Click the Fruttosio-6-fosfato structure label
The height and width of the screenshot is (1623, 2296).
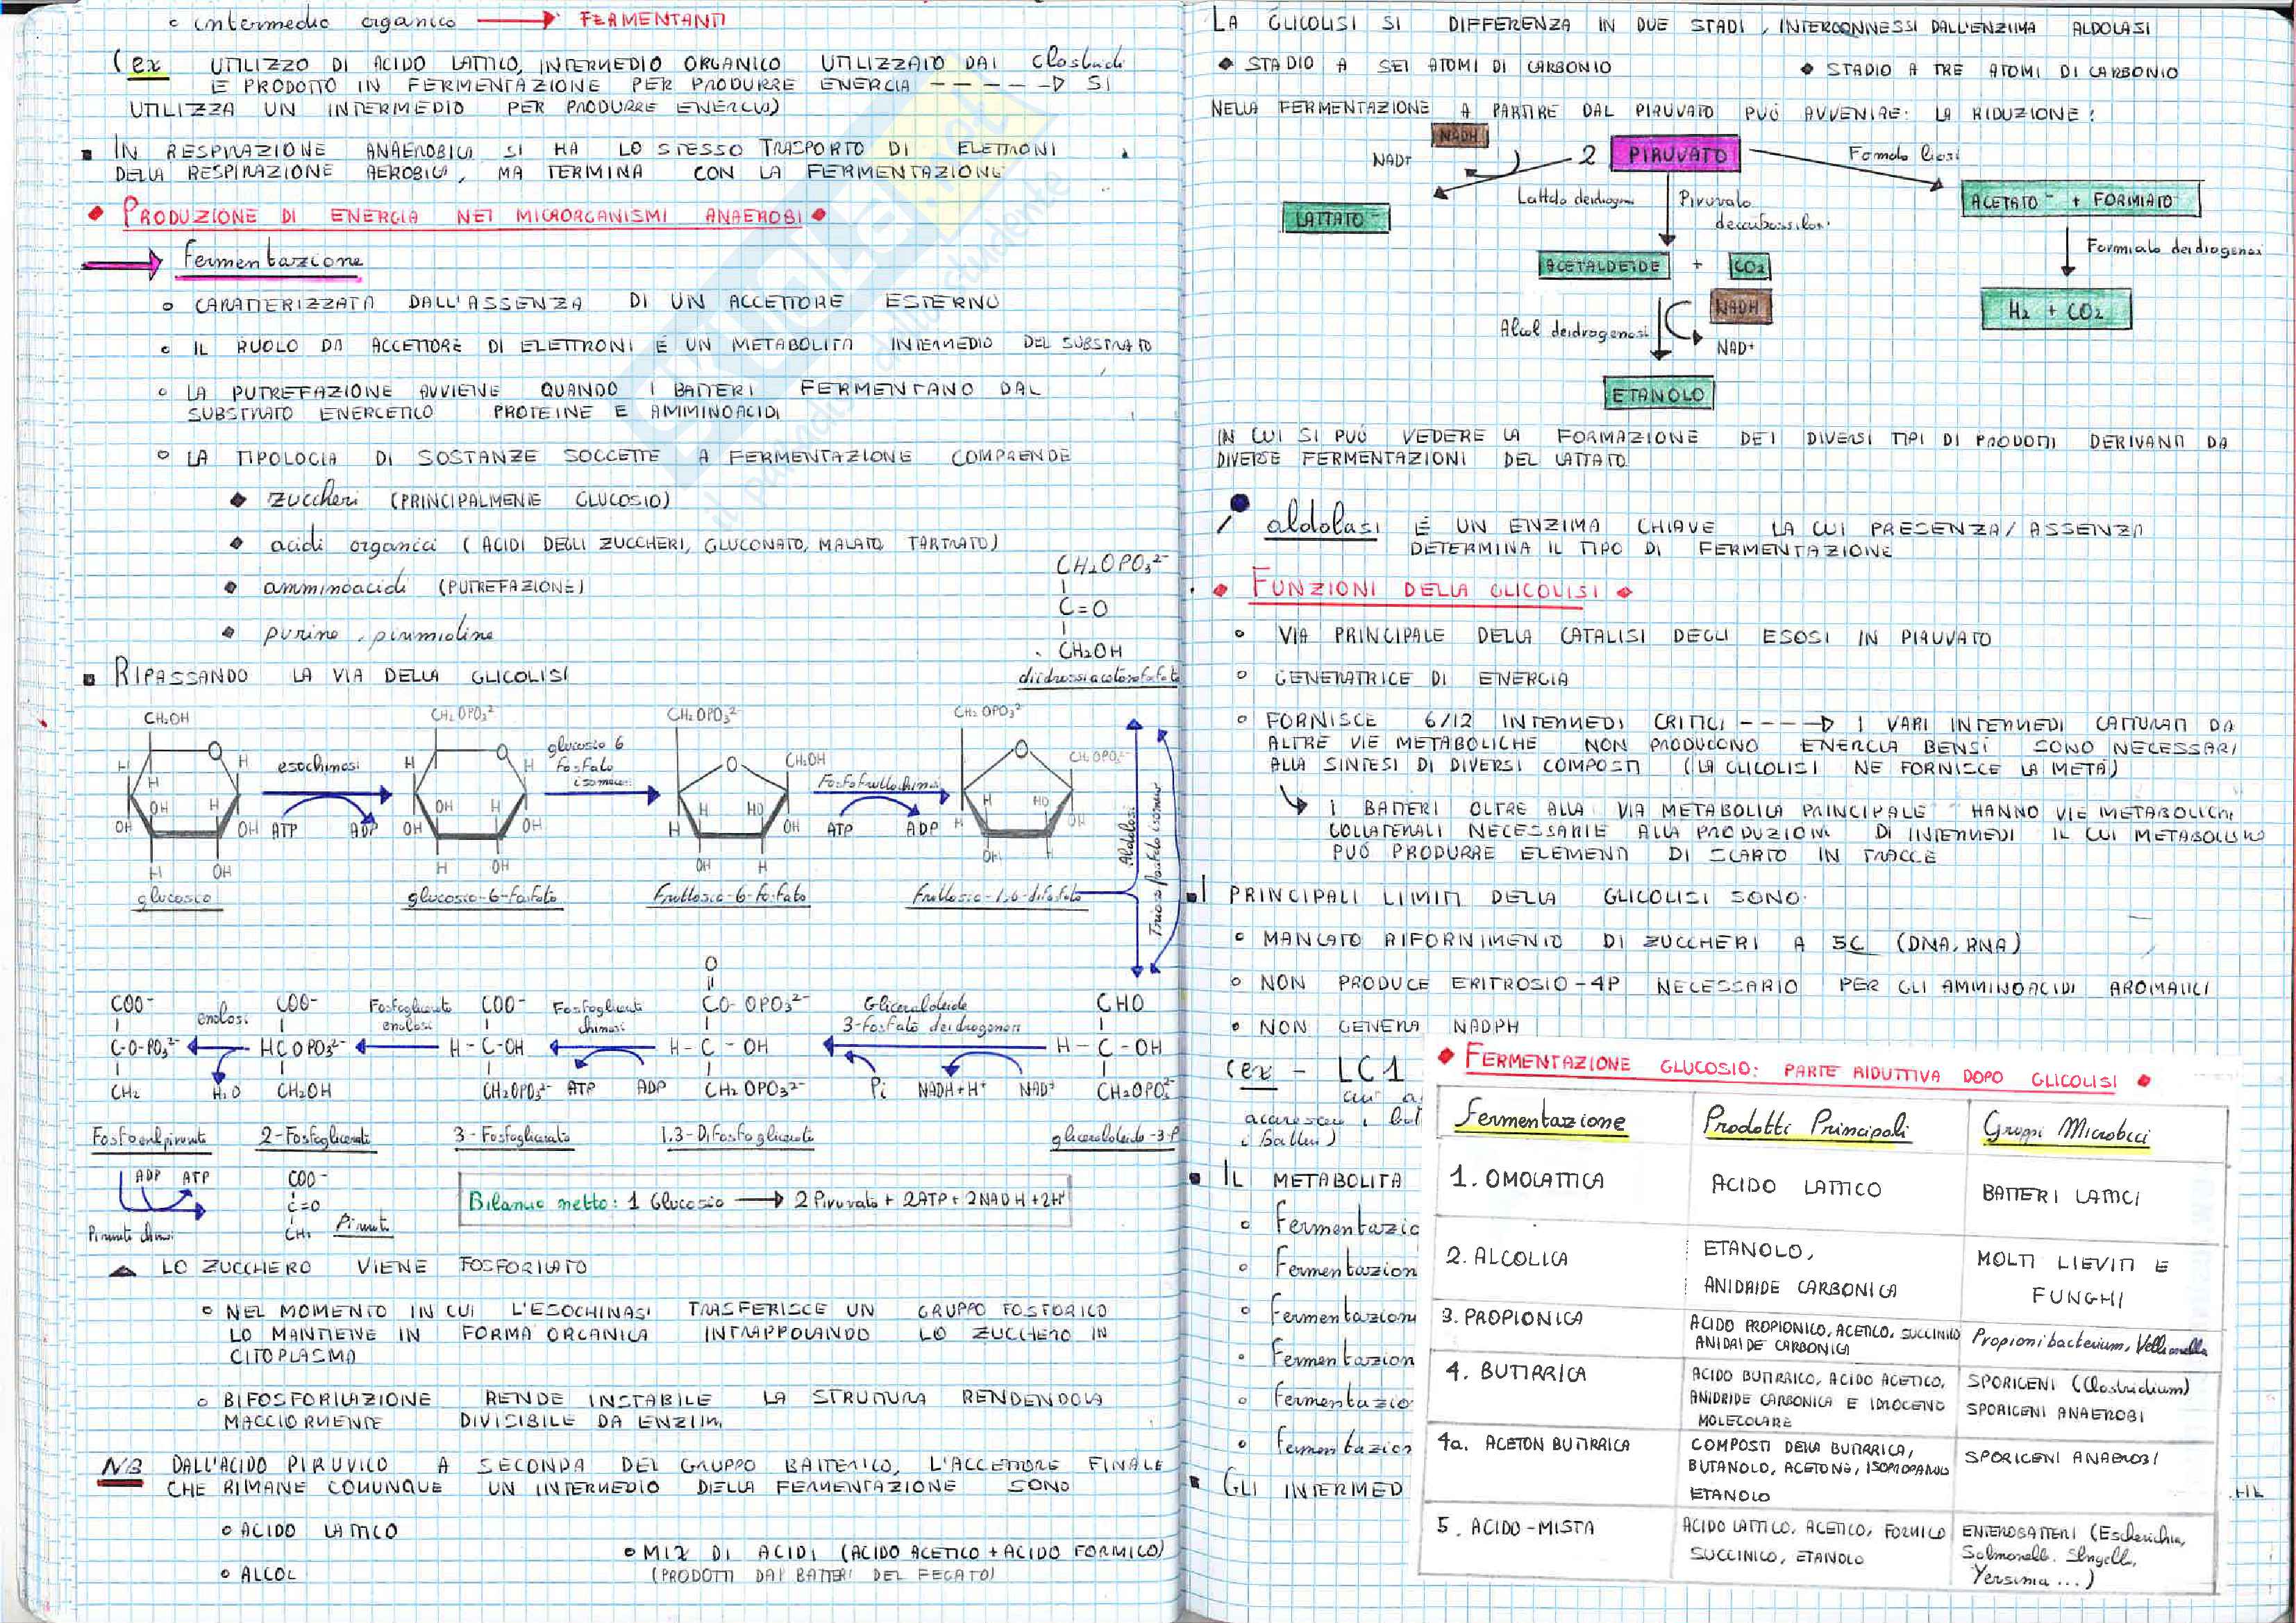729,897
